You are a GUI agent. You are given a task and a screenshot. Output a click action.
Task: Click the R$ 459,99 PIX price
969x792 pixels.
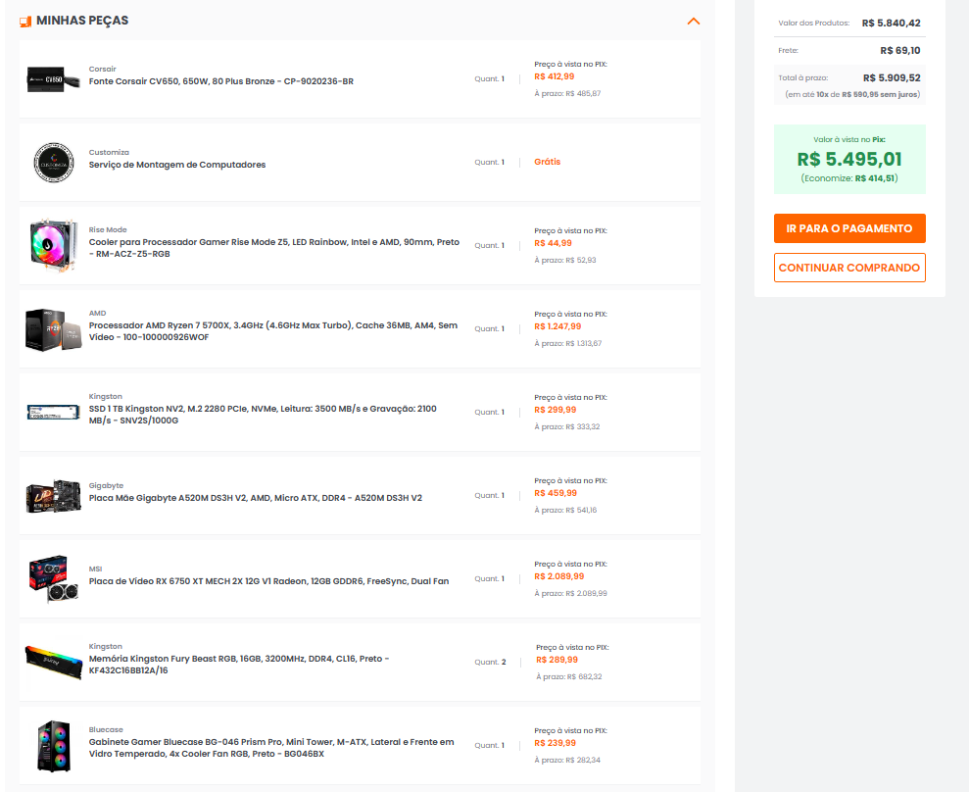click(x=556, y=493)
